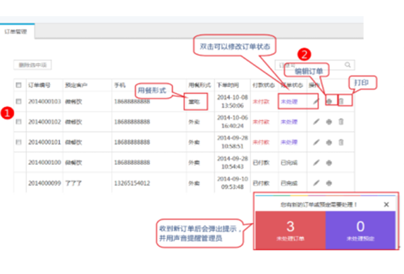Print order 2014000099
The image size is (404, 274).
[329, 183]
